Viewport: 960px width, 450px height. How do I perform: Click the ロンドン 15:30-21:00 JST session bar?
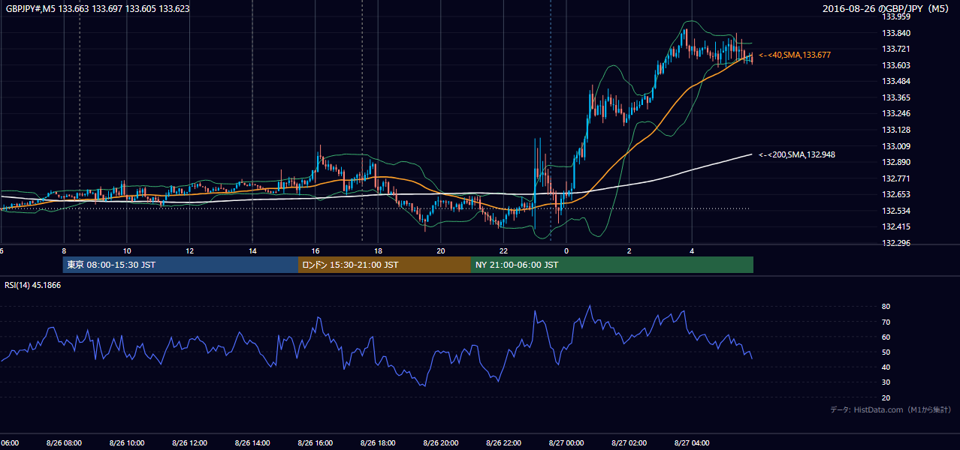pyautogui.click(x=385, y=265)
